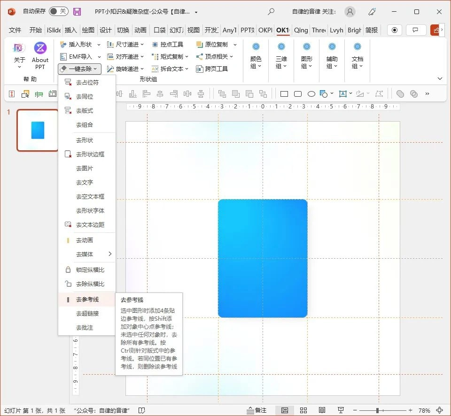Open the 开始 ribbon tab

tap(35, 30)
